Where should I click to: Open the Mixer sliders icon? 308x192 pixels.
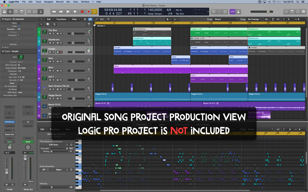point(35,12)
